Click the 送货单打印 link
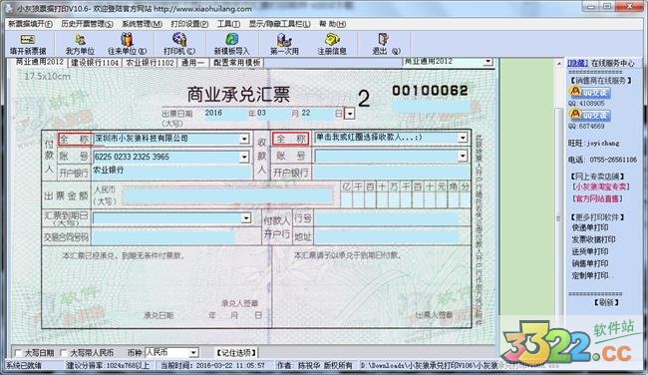The image size is (648, 375). click(590, 251)
